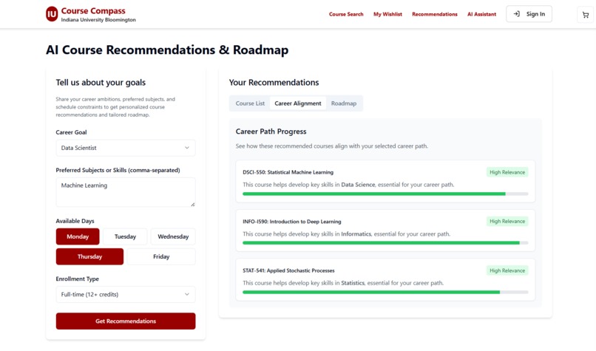The height and width of the screenshot is (351, 596).
Task: Click the textarea resize handle
Action: pyautogui.click(x=193, y=205)
